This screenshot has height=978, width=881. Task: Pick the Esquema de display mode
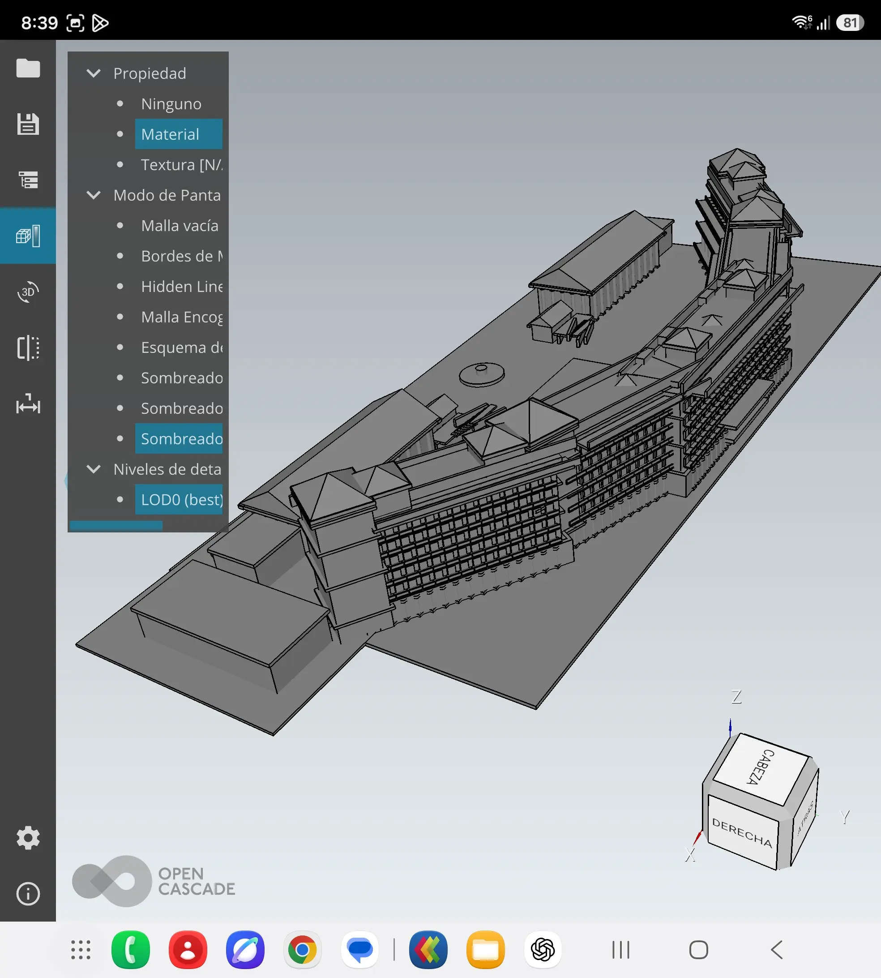click(181, 347)
